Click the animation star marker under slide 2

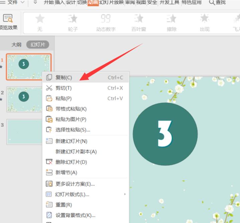(x=1, y=100)
